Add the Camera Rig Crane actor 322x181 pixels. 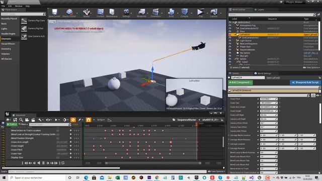point(33,21)
